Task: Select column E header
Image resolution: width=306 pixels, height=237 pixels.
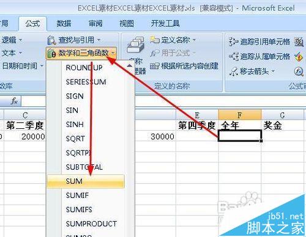Action: (x=197, y=115)
